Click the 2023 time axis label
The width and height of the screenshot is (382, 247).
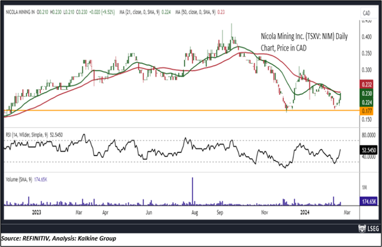pos(37,213)
